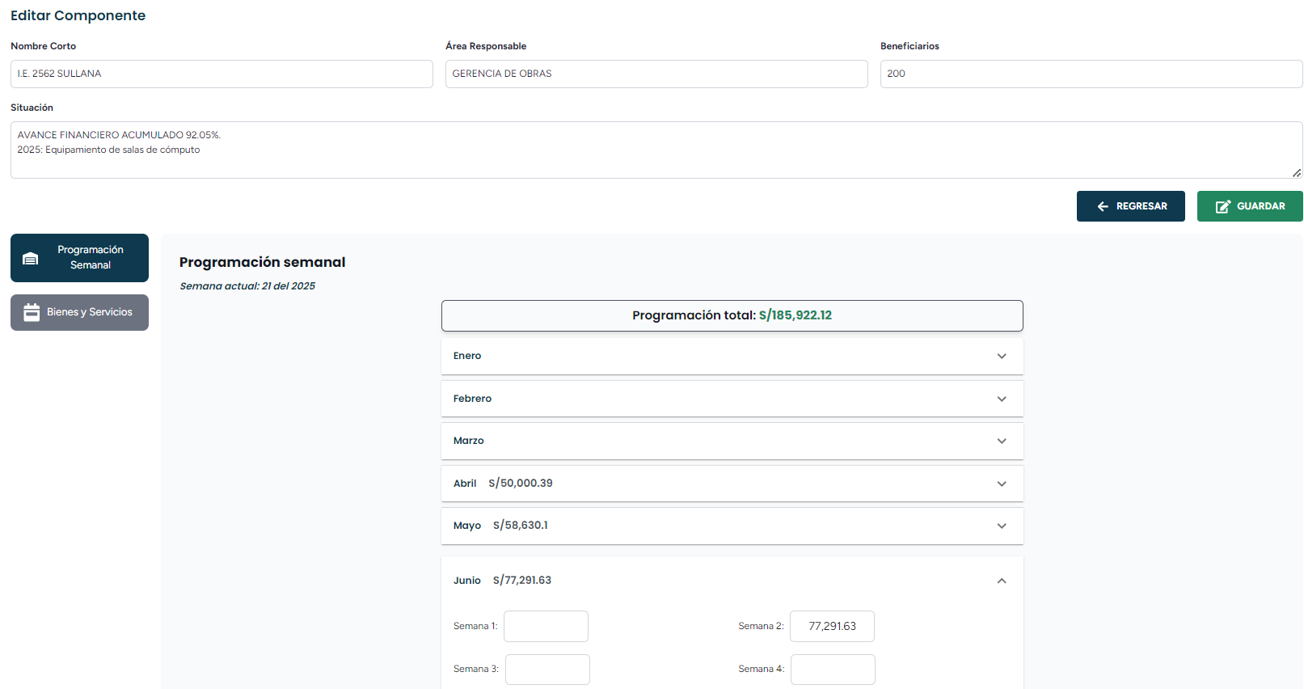Screen dimensions: 1304x689
Task: Open the Abril row with S/50,000.39
Action: point(731,484)
